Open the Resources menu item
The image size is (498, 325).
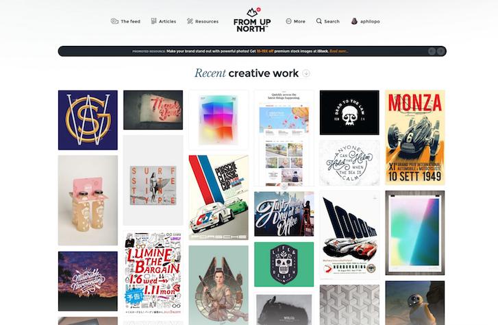207,22
